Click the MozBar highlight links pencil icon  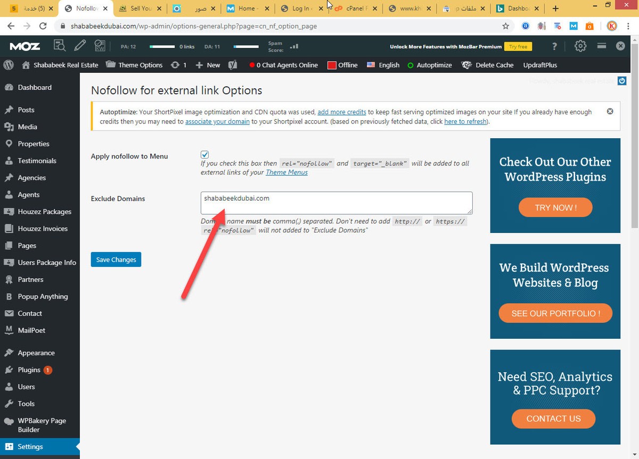(80, 46)
